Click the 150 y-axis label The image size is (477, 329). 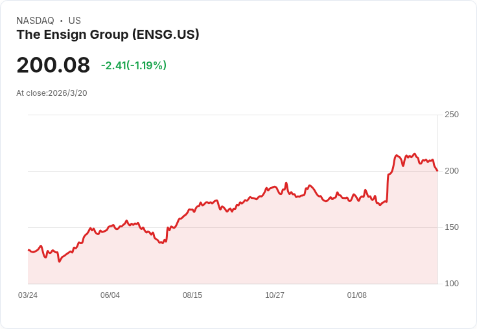click(x=452, y=227)
